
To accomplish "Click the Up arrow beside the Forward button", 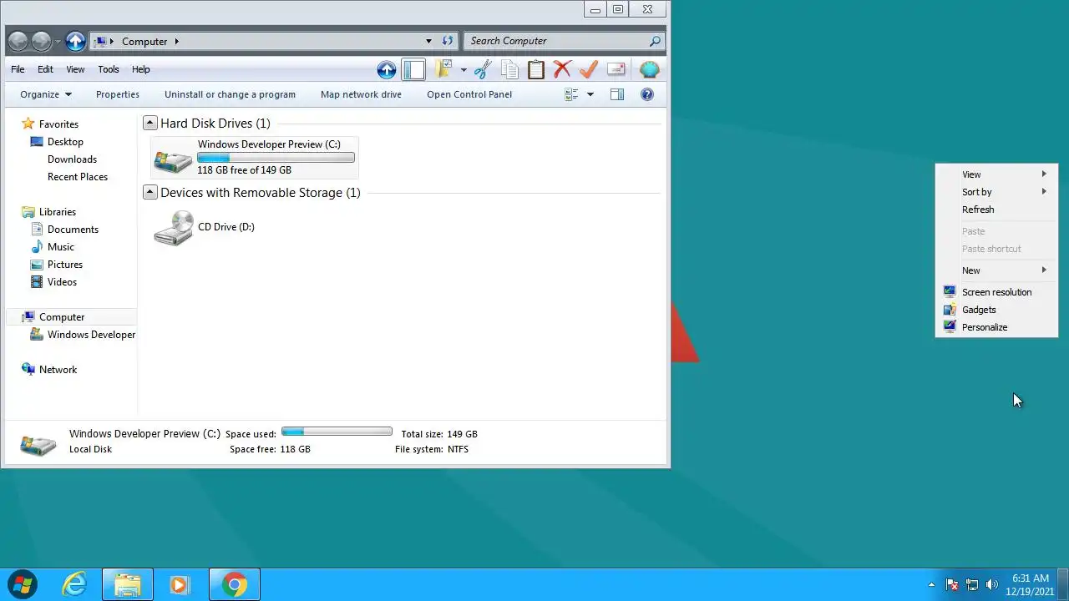I will (x=75, y=41).
